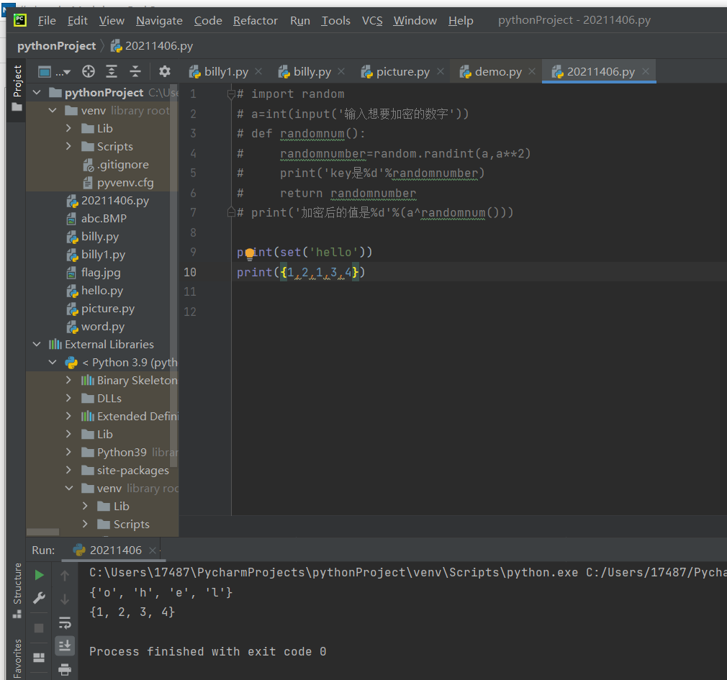
Task: Rerun the script with green play icon
Action: (40, 575)
